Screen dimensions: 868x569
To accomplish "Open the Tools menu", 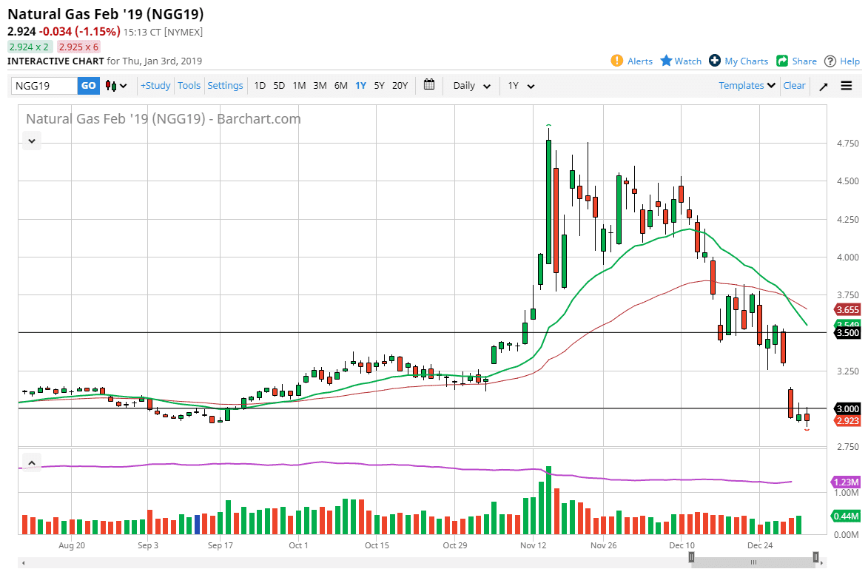I will tap(189, 86).
